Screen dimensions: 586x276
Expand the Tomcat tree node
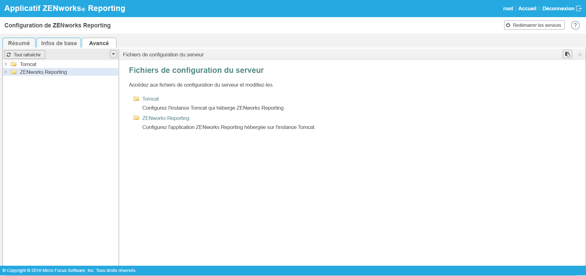pyautogui.click(x=6, y=64)
